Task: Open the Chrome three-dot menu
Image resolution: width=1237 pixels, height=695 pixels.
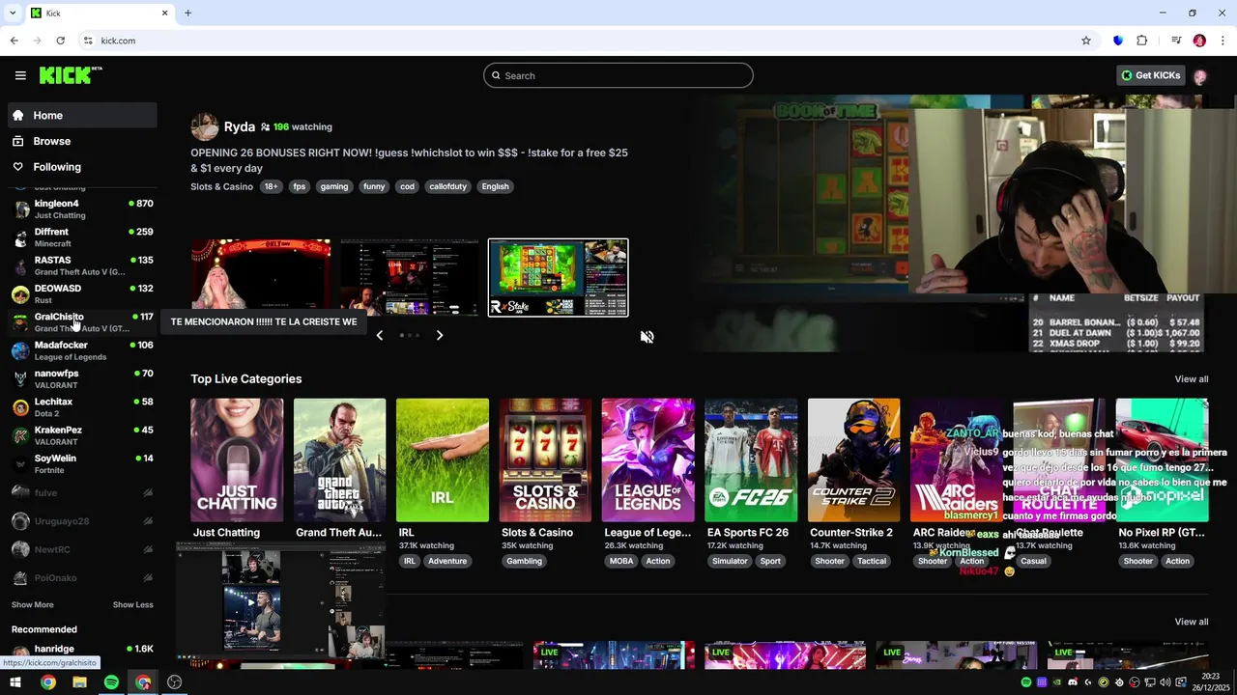Action: point(1223,41)
